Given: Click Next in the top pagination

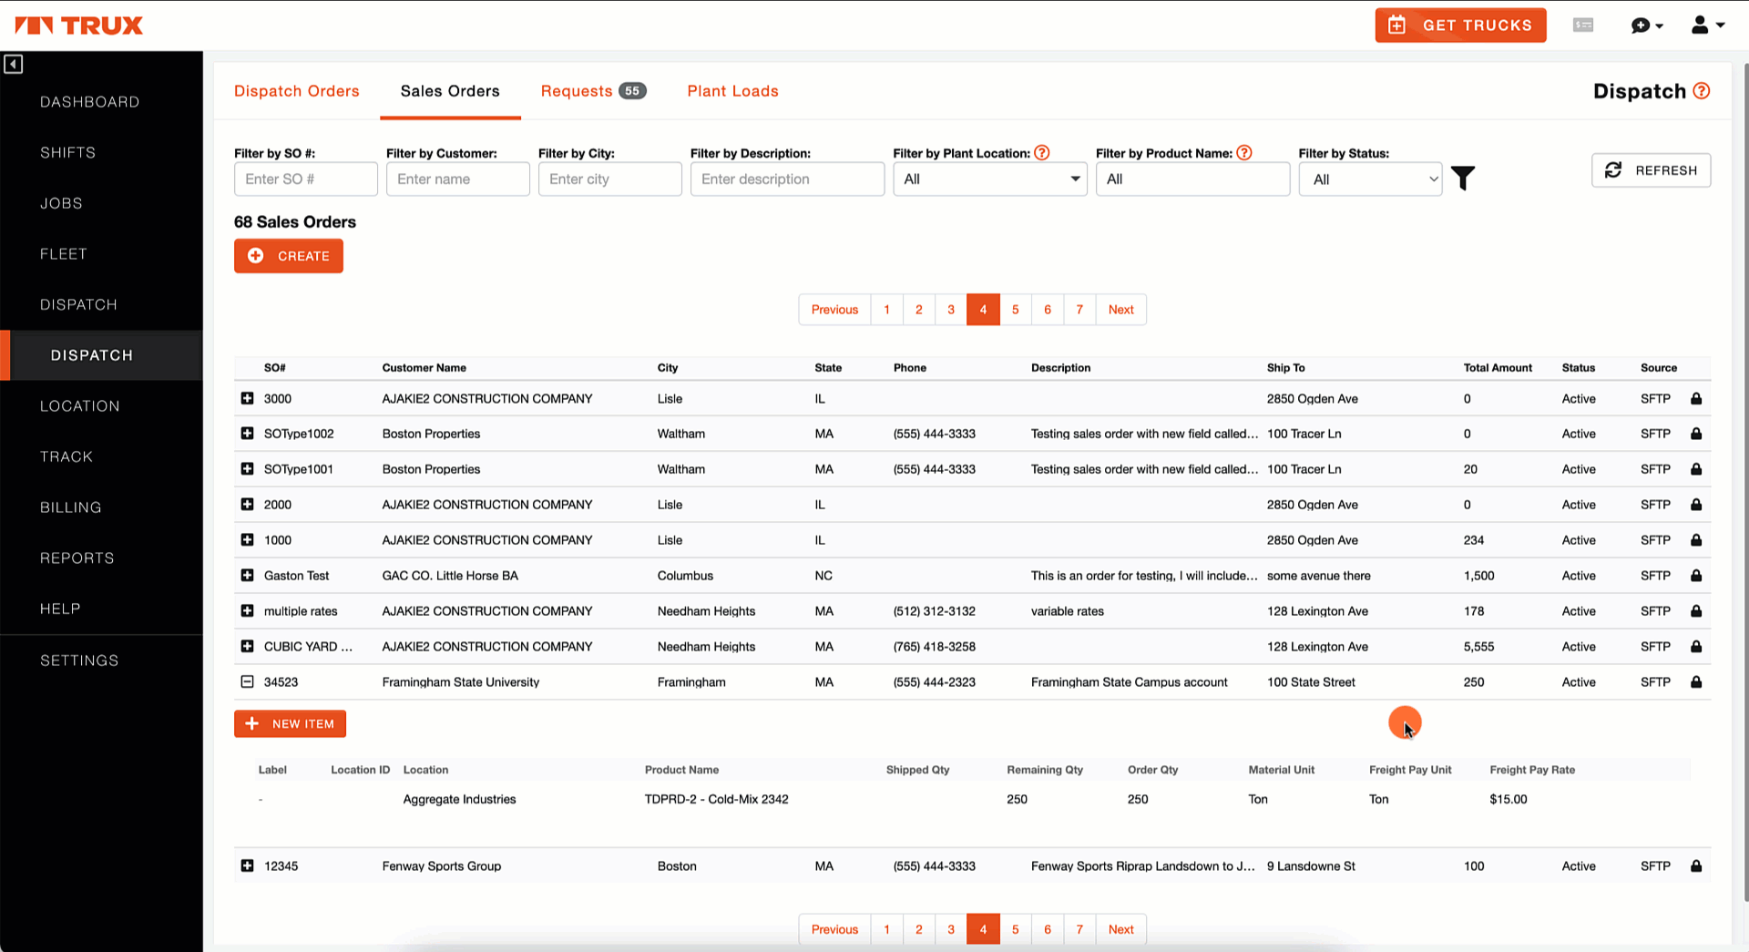Looking at the screenshot, I should tap(1121, 310).
